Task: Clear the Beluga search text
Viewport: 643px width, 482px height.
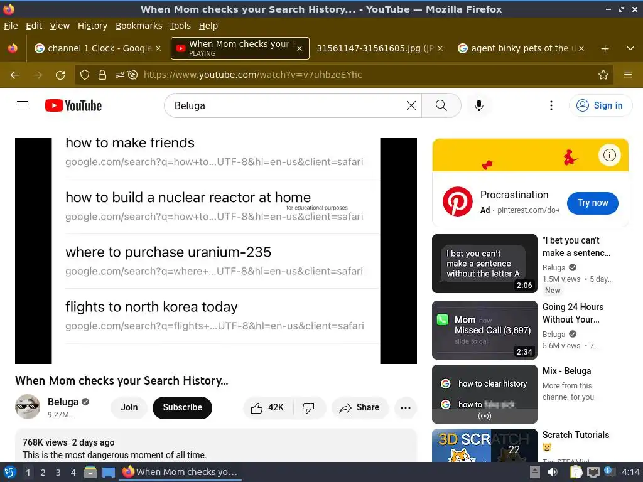Action: coord(411,105)
